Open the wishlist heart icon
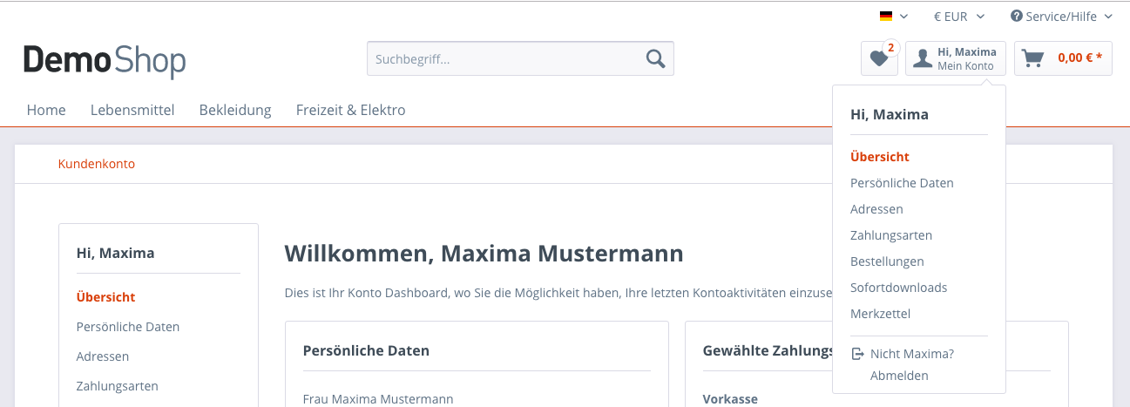The image size is (1130, 407). 879,58
